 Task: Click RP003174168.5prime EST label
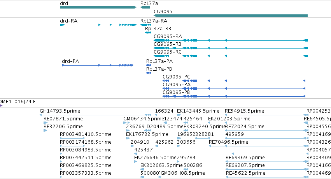point(86,143)
